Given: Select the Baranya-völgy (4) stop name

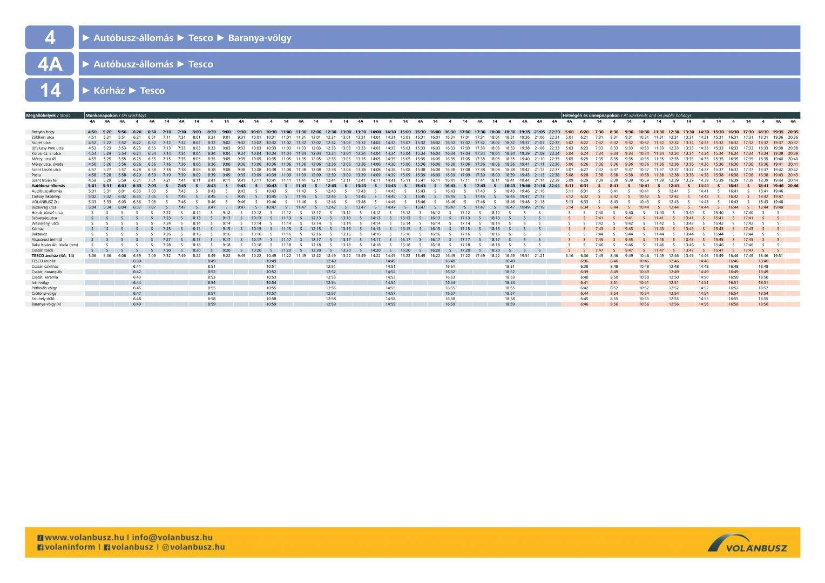Looking at the screenshot, I should point(46,304).
